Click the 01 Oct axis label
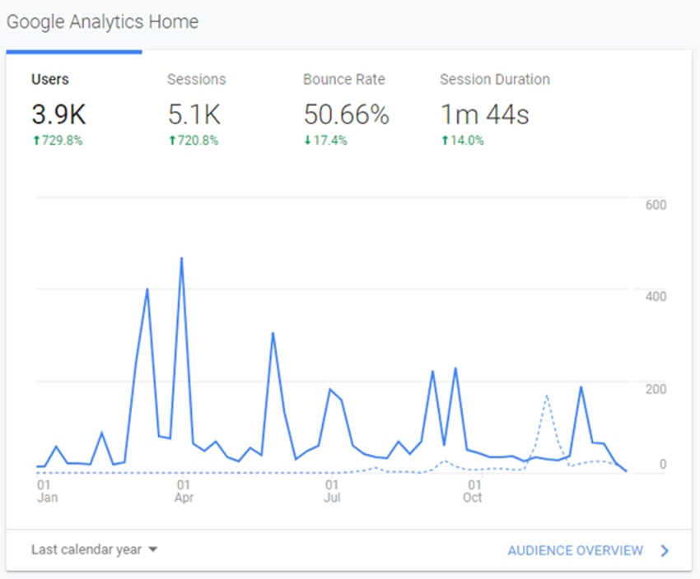Screen dimensions: 700x579 (473, 491)
